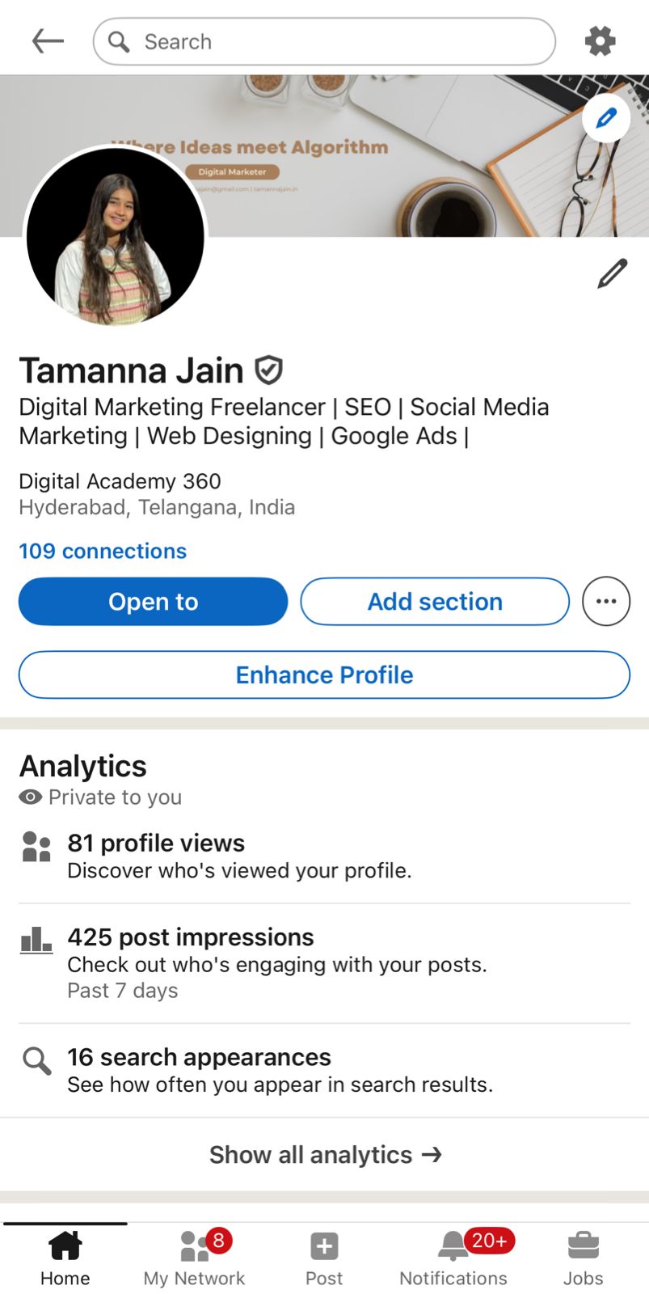The height and width of the screenshot is (1294, 649).
Task: Tap the pencil edit profile icon
Action: tap(612, 273)
